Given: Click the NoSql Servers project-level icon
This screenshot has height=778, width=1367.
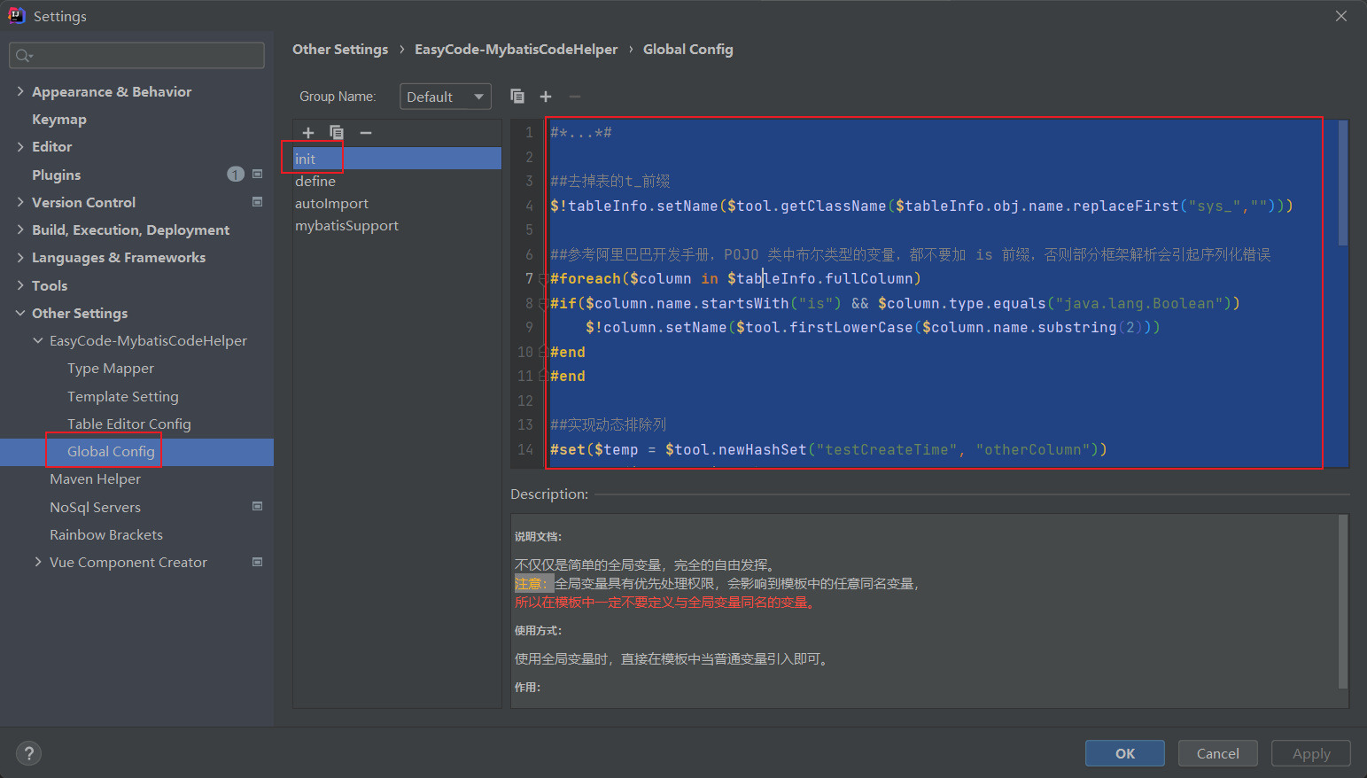Looking at the screenshot, I should tap(258, 507).
